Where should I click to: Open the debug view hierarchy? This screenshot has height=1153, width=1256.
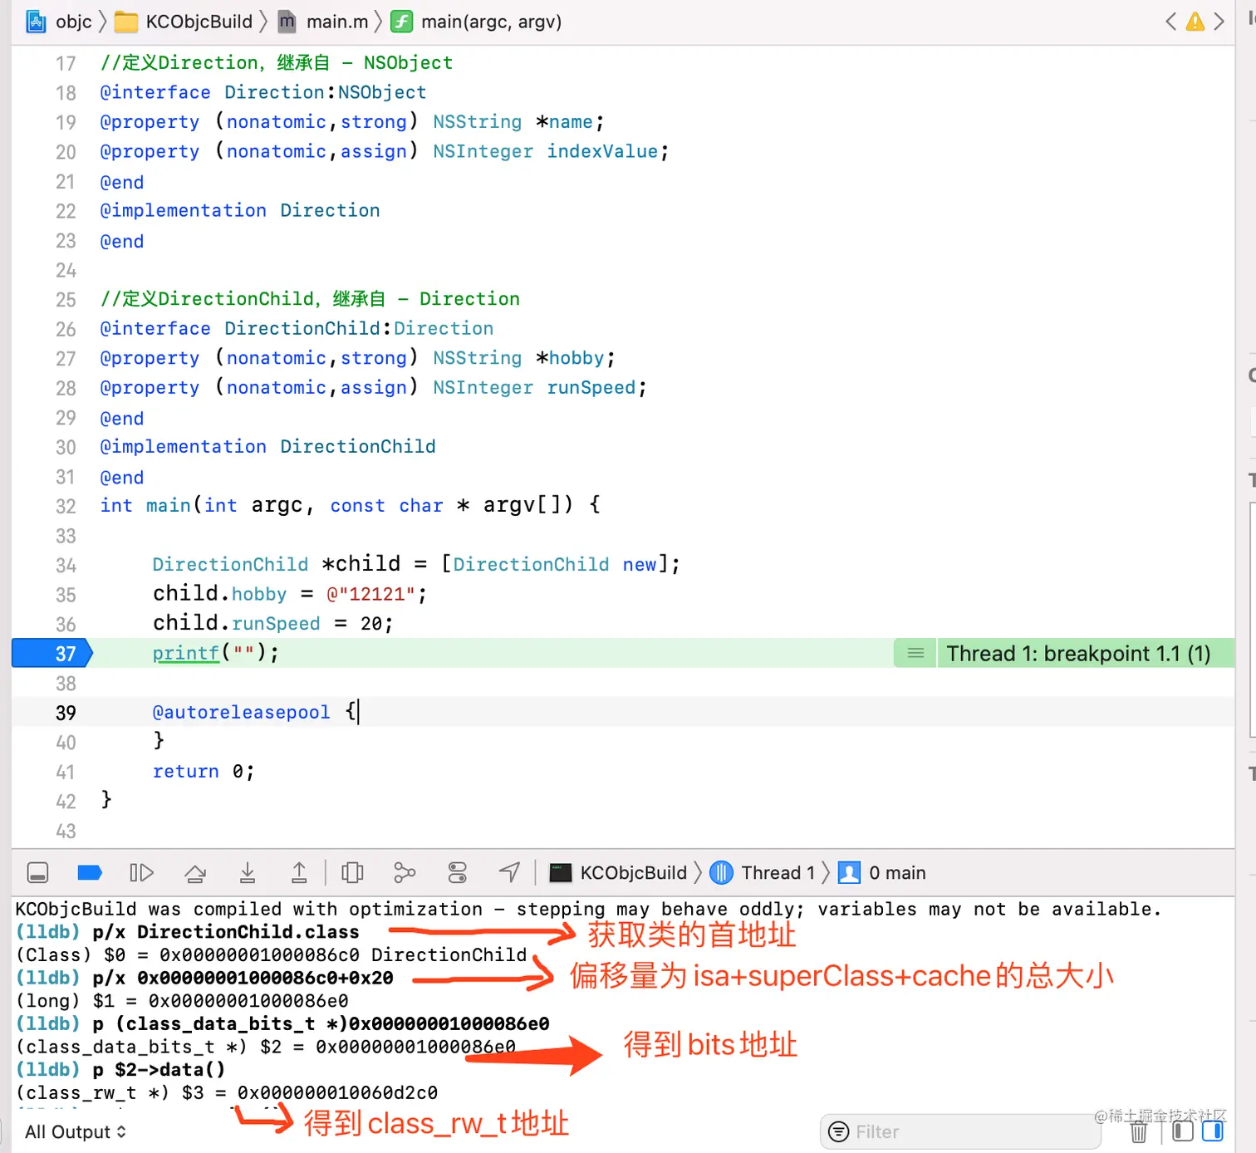pyautogui.click(x=352, y=872)
